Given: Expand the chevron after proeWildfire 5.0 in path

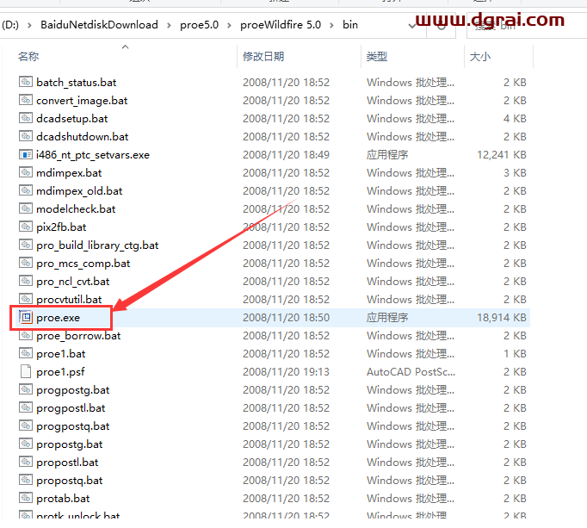Looking at the screenshot, I should [331, 25].
